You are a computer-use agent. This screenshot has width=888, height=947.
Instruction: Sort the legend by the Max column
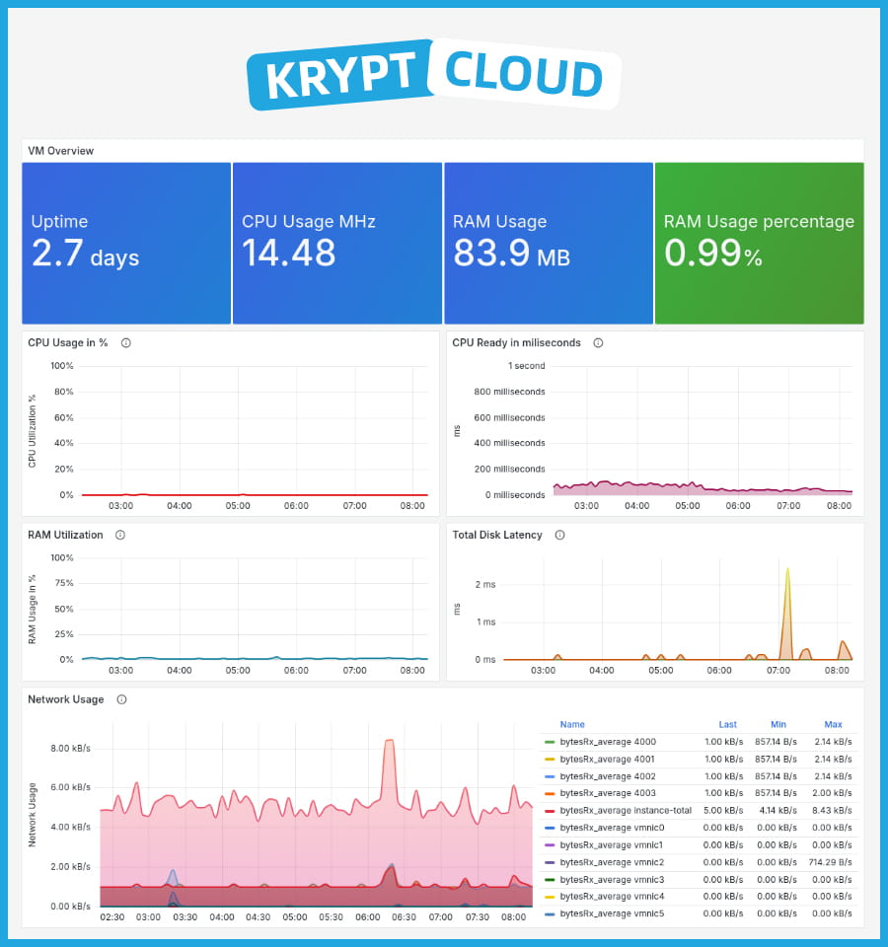pos(834,724)
